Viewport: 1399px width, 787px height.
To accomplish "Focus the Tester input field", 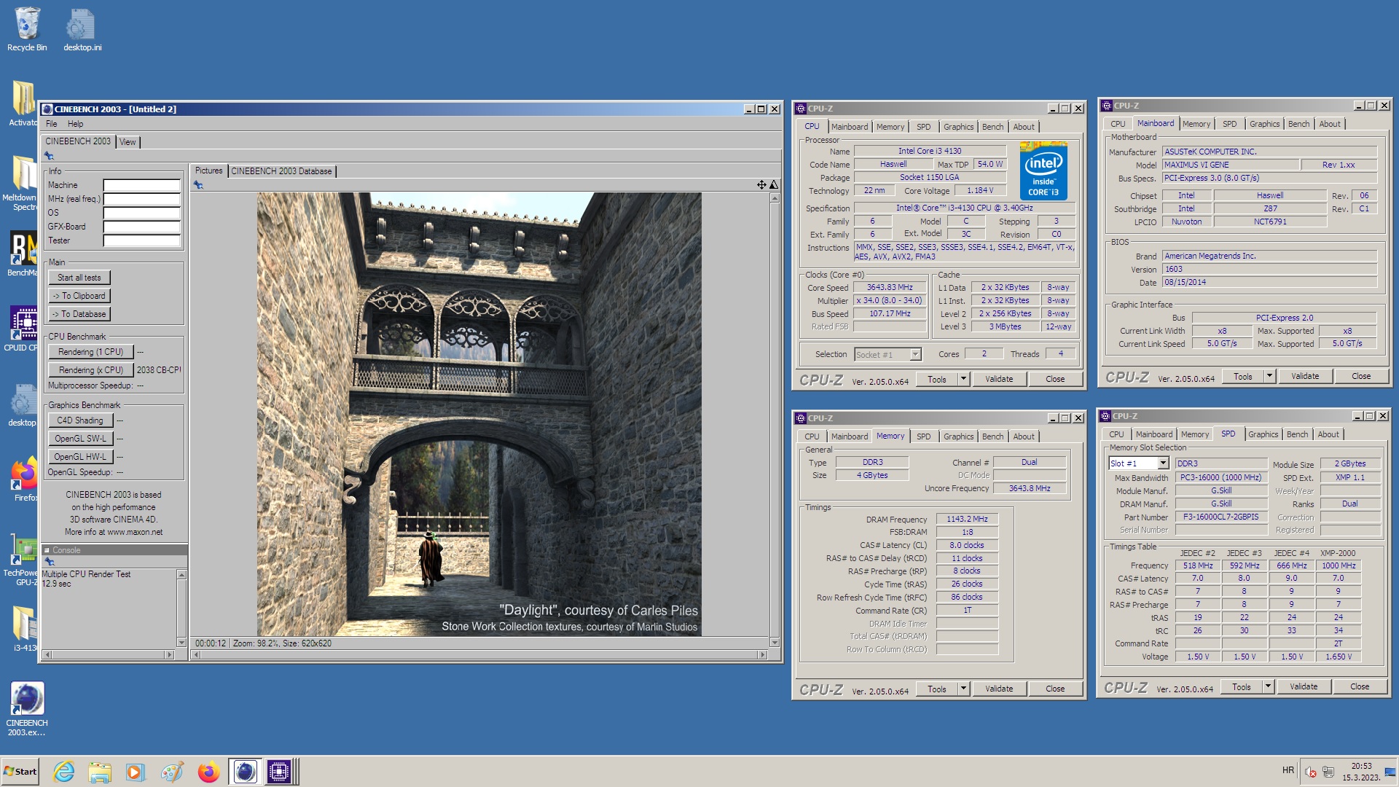I will [141, 240].
